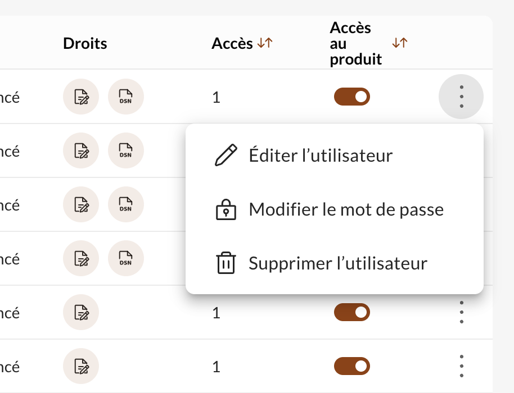Viewport: 514px width, 393px height.
Task: Click first row's document edit rights icon
Action: (81, 97)
